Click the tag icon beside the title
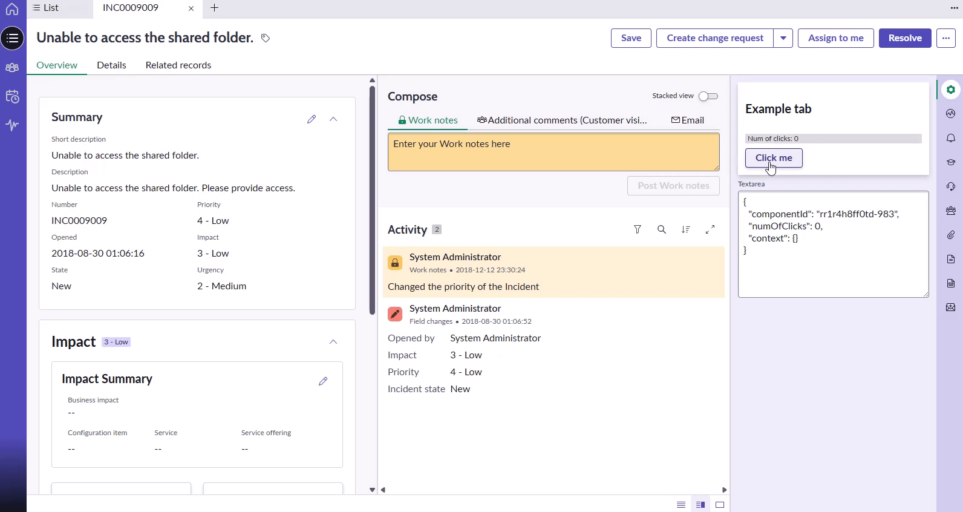This screenshot has height=512, width=963. [x=266, y=38]
